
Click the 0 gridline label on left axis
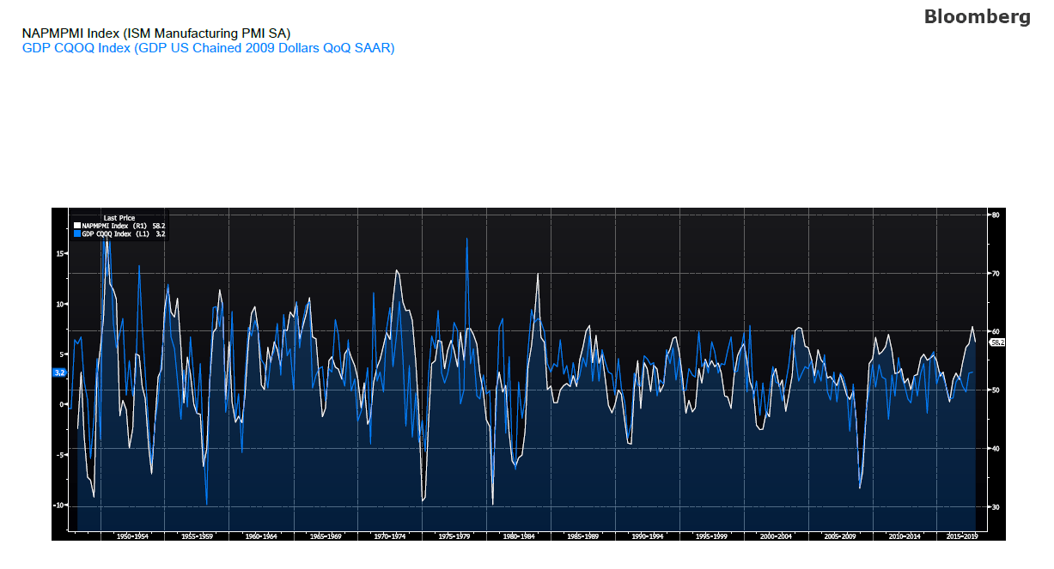[61, 404]
